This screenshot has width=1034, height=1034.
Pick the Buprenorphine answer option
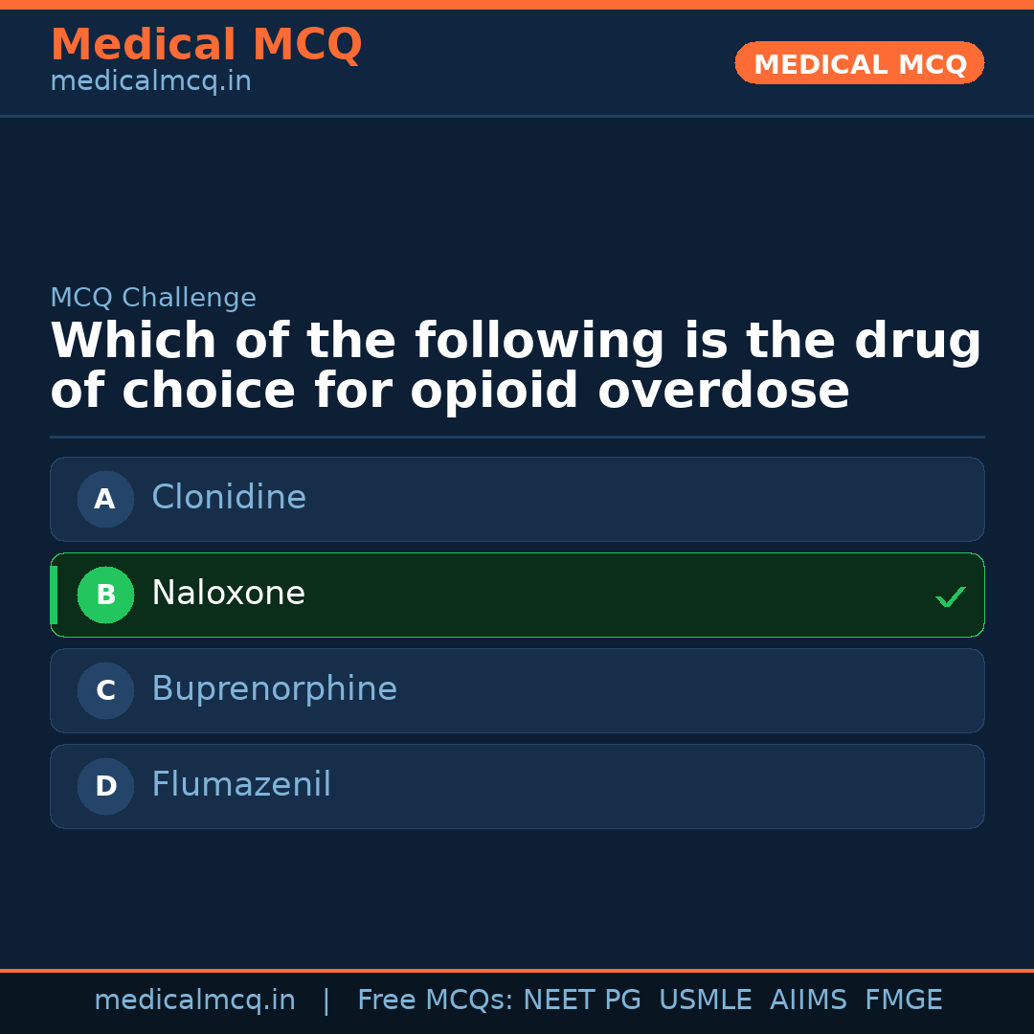coord(517,690)
